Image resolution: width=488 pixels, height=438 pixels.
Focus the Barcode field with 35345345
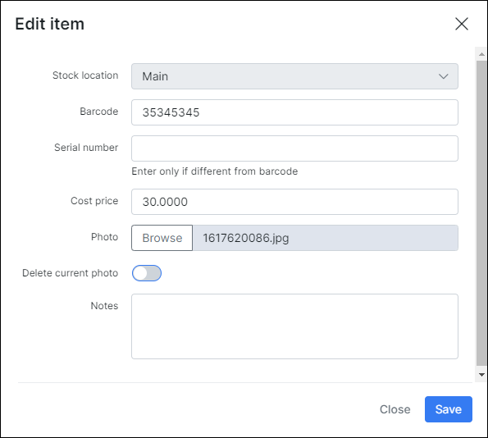coord(294,112)
